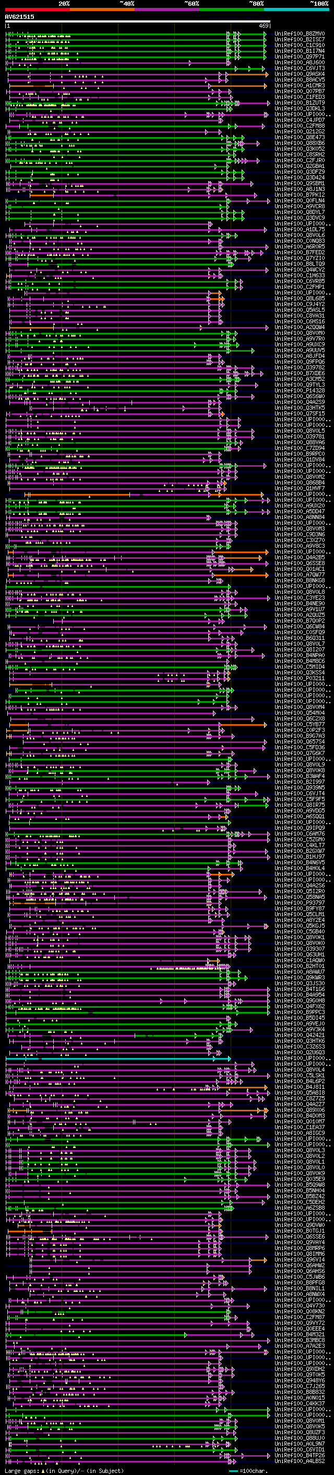Open the UniRef100_Q8L685 hit
Viewport: 334px width, 1475px height.
tap(299, 298)
